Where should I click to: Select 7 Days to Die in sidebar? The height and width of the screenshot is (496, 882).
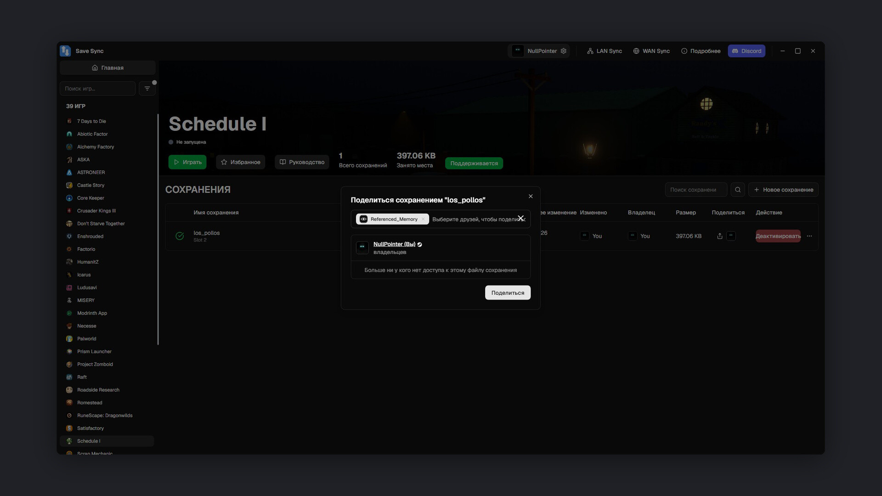[x=107, y=121]
